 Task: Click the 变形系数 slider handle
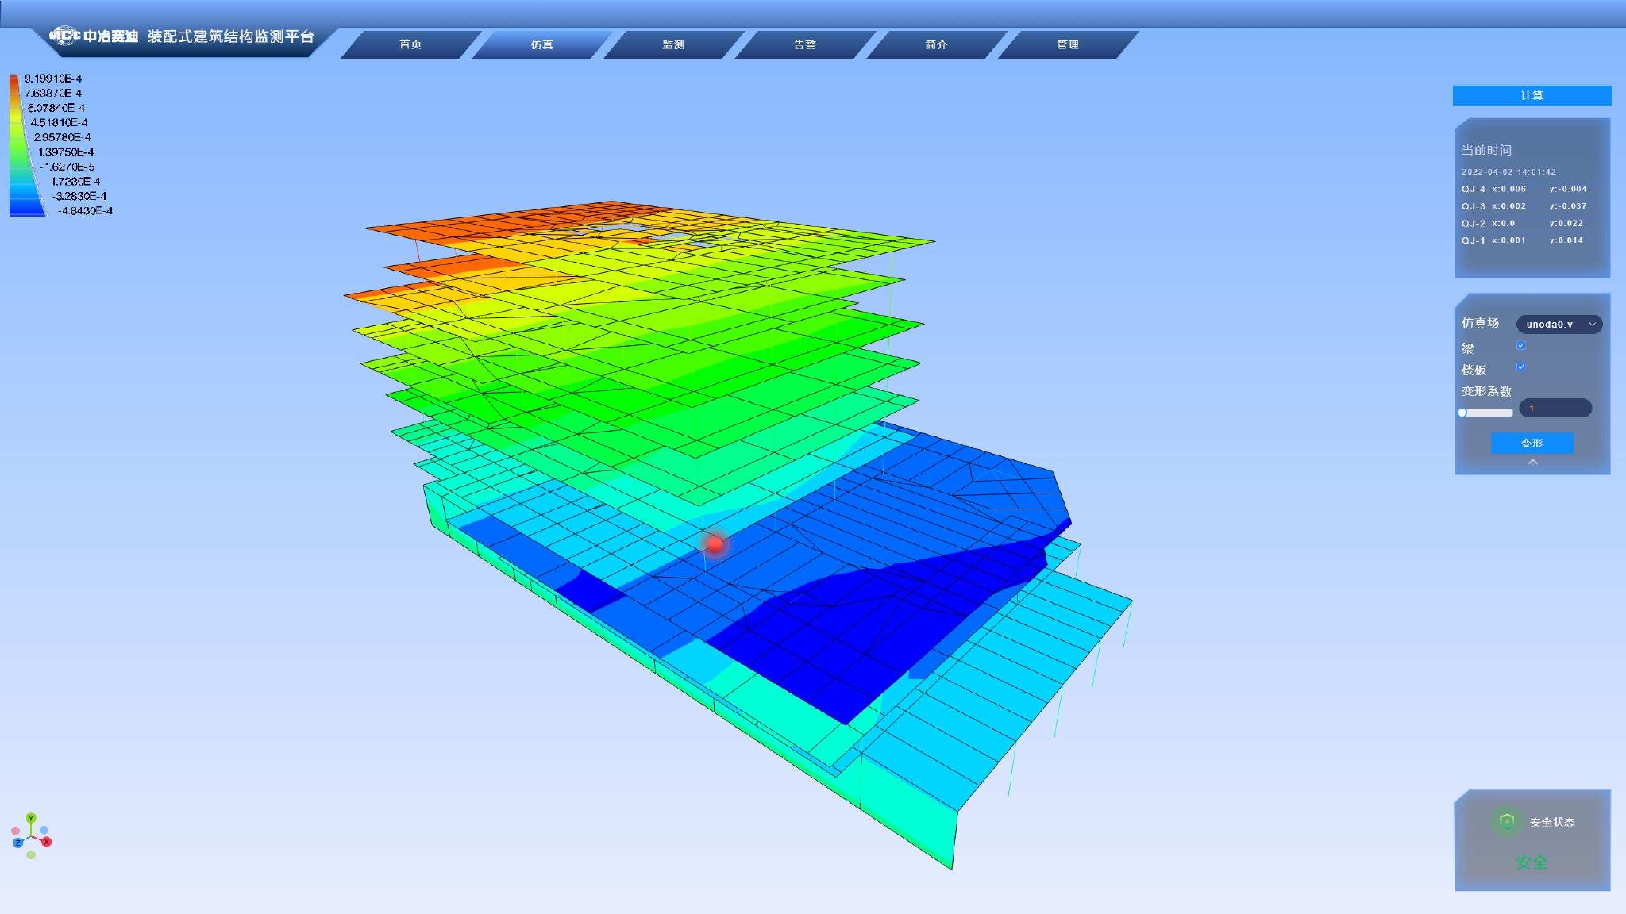coord(1462,413)
